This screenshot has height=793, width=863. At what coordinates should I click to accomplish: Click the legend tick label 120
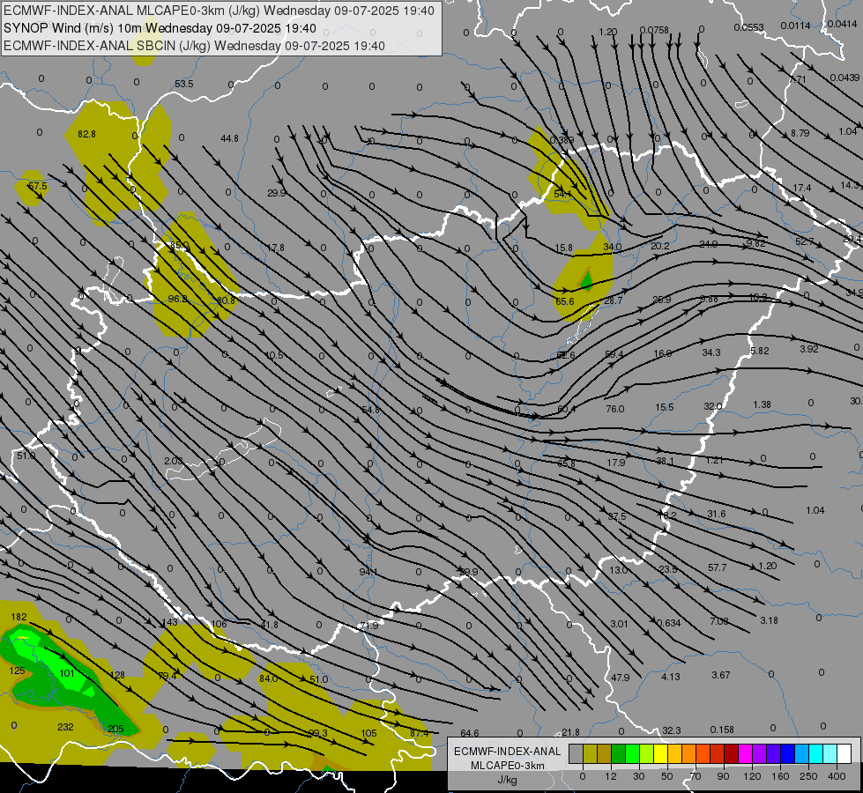click(752, 776)
